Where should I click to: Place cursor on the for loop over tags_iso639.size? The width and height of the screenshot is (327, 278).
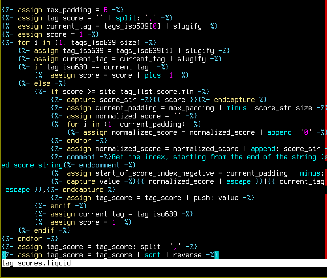coord(24,42)
